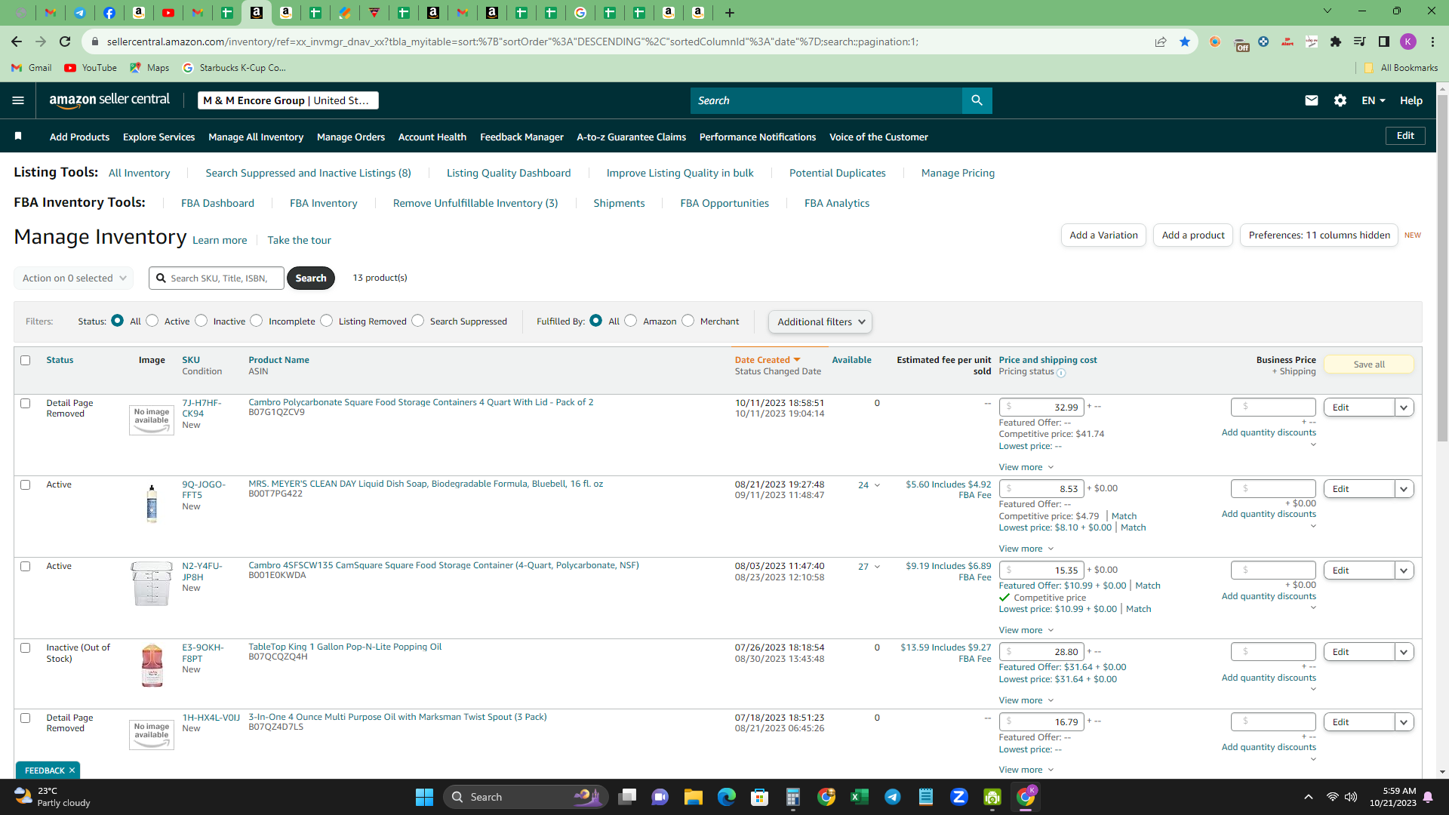This screenshot has height=815, width=1449.
Task: Click the pricing status info icon
Action: click(x=1061, y=373)
